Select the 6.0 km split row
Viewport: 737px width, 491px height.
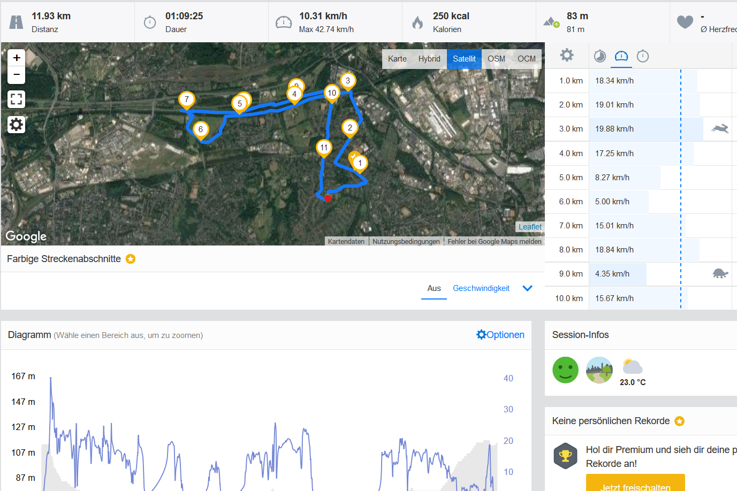(641, 202)
